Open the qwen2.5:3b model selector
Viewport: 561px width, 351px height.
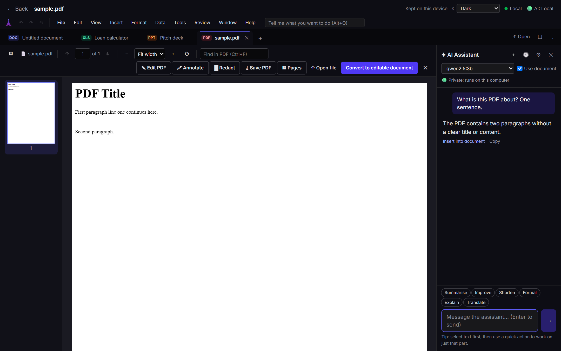click(478, 69)
